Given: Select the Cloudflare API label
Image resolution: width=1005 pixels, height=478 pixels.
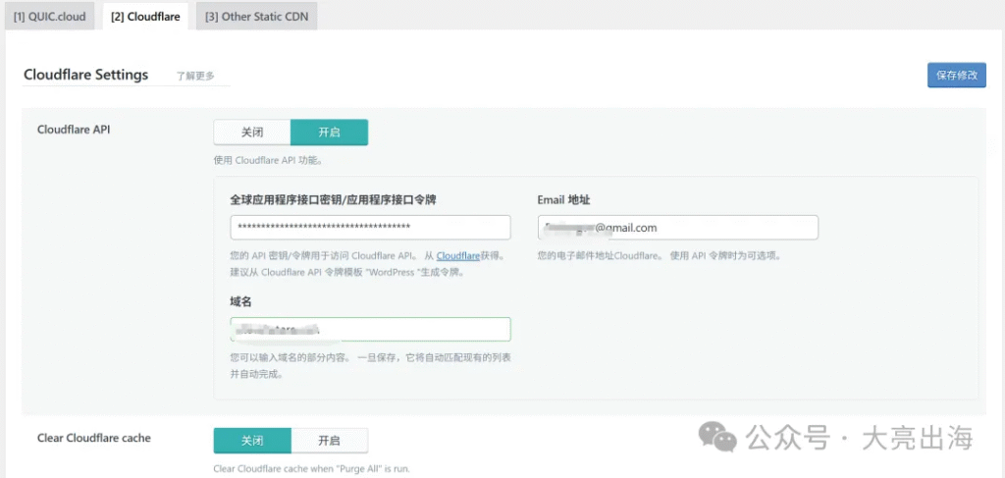Looking at the screenshot, I should pyautogui.click(x=74, y=130).
